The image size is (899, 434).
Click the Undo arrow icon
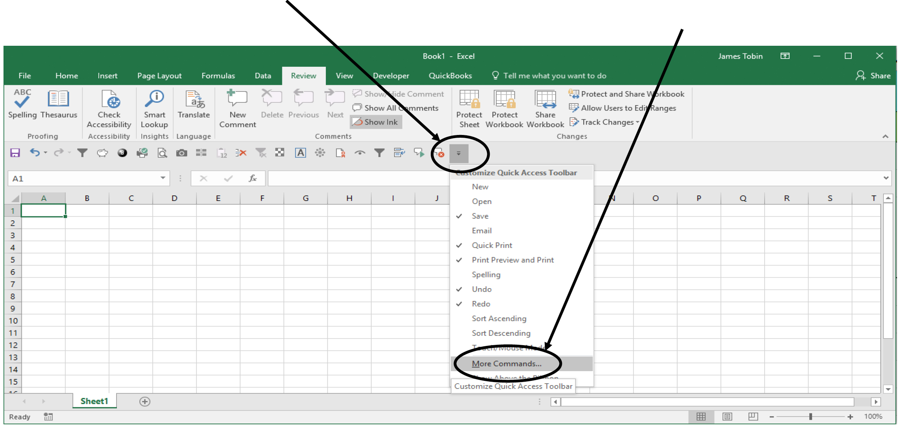click(35, 153)
